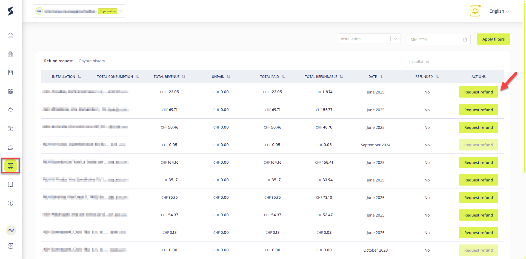Request refund for CHF 75.75 row

click(478, 198)
